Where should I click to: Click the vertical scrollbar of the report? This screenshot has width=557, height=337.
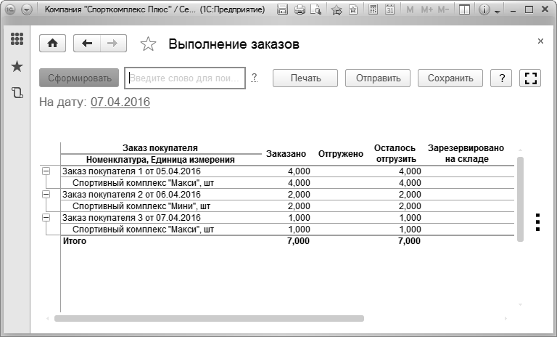(521, 199)
